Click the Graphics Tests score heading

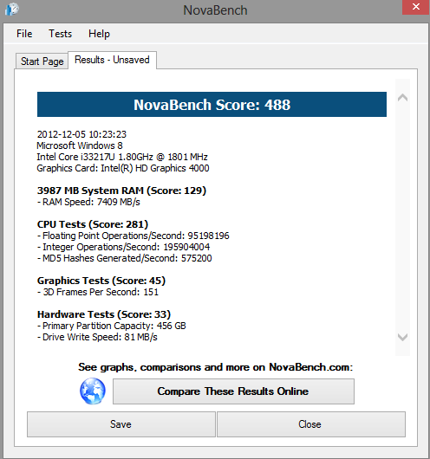[x=101, y=281]
